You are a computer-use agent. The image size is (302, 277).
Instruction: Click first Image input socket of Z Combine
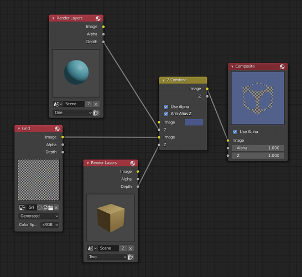(159, 122)
